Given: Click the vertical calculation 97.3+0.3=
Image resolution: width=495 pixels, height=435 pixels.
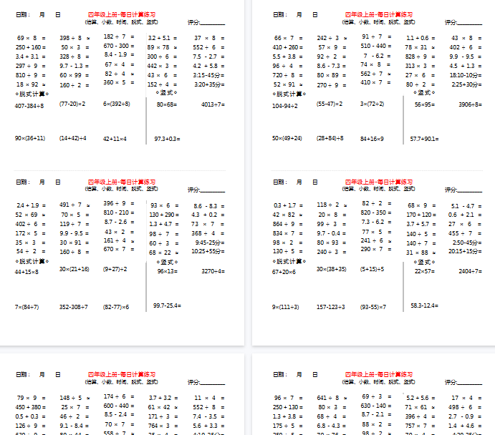Looking at the screenshot, I should tap(167, 138).
